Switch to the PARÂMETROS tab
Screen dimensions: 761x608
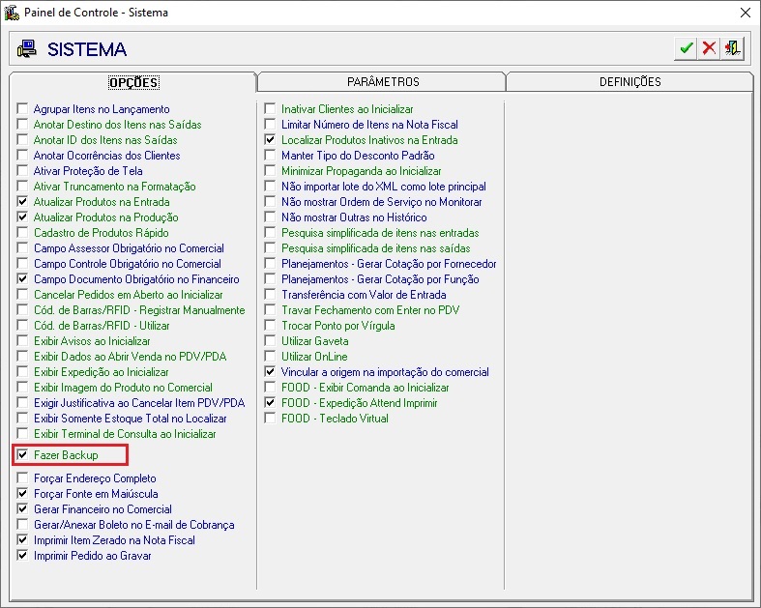383,82
